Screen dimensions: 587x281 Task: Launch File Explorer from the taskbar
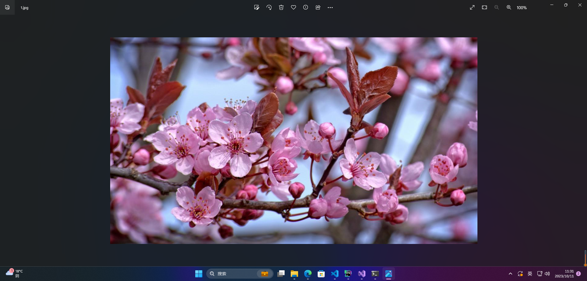(294, 274)
